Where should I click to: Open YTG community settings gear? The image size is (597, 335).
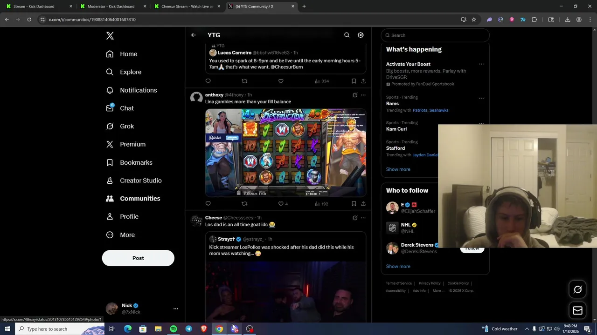tap(361, 35)
